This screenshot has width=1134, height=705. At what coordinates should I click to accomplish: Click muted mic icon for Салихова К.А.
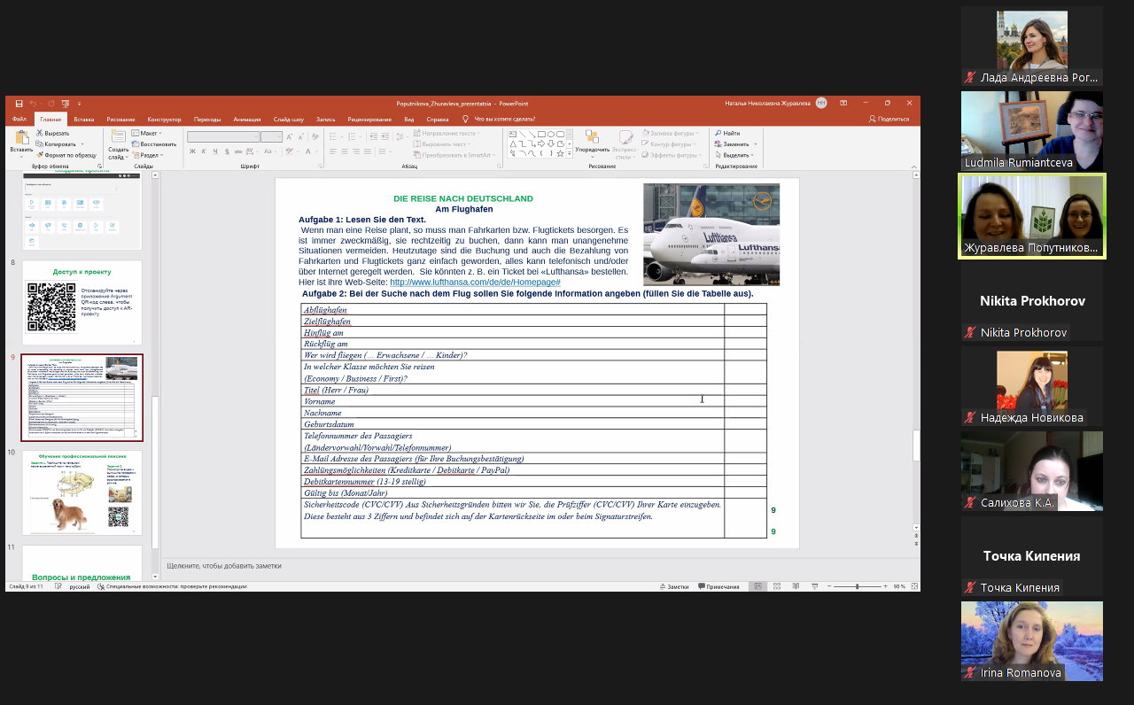click(970, 502)
